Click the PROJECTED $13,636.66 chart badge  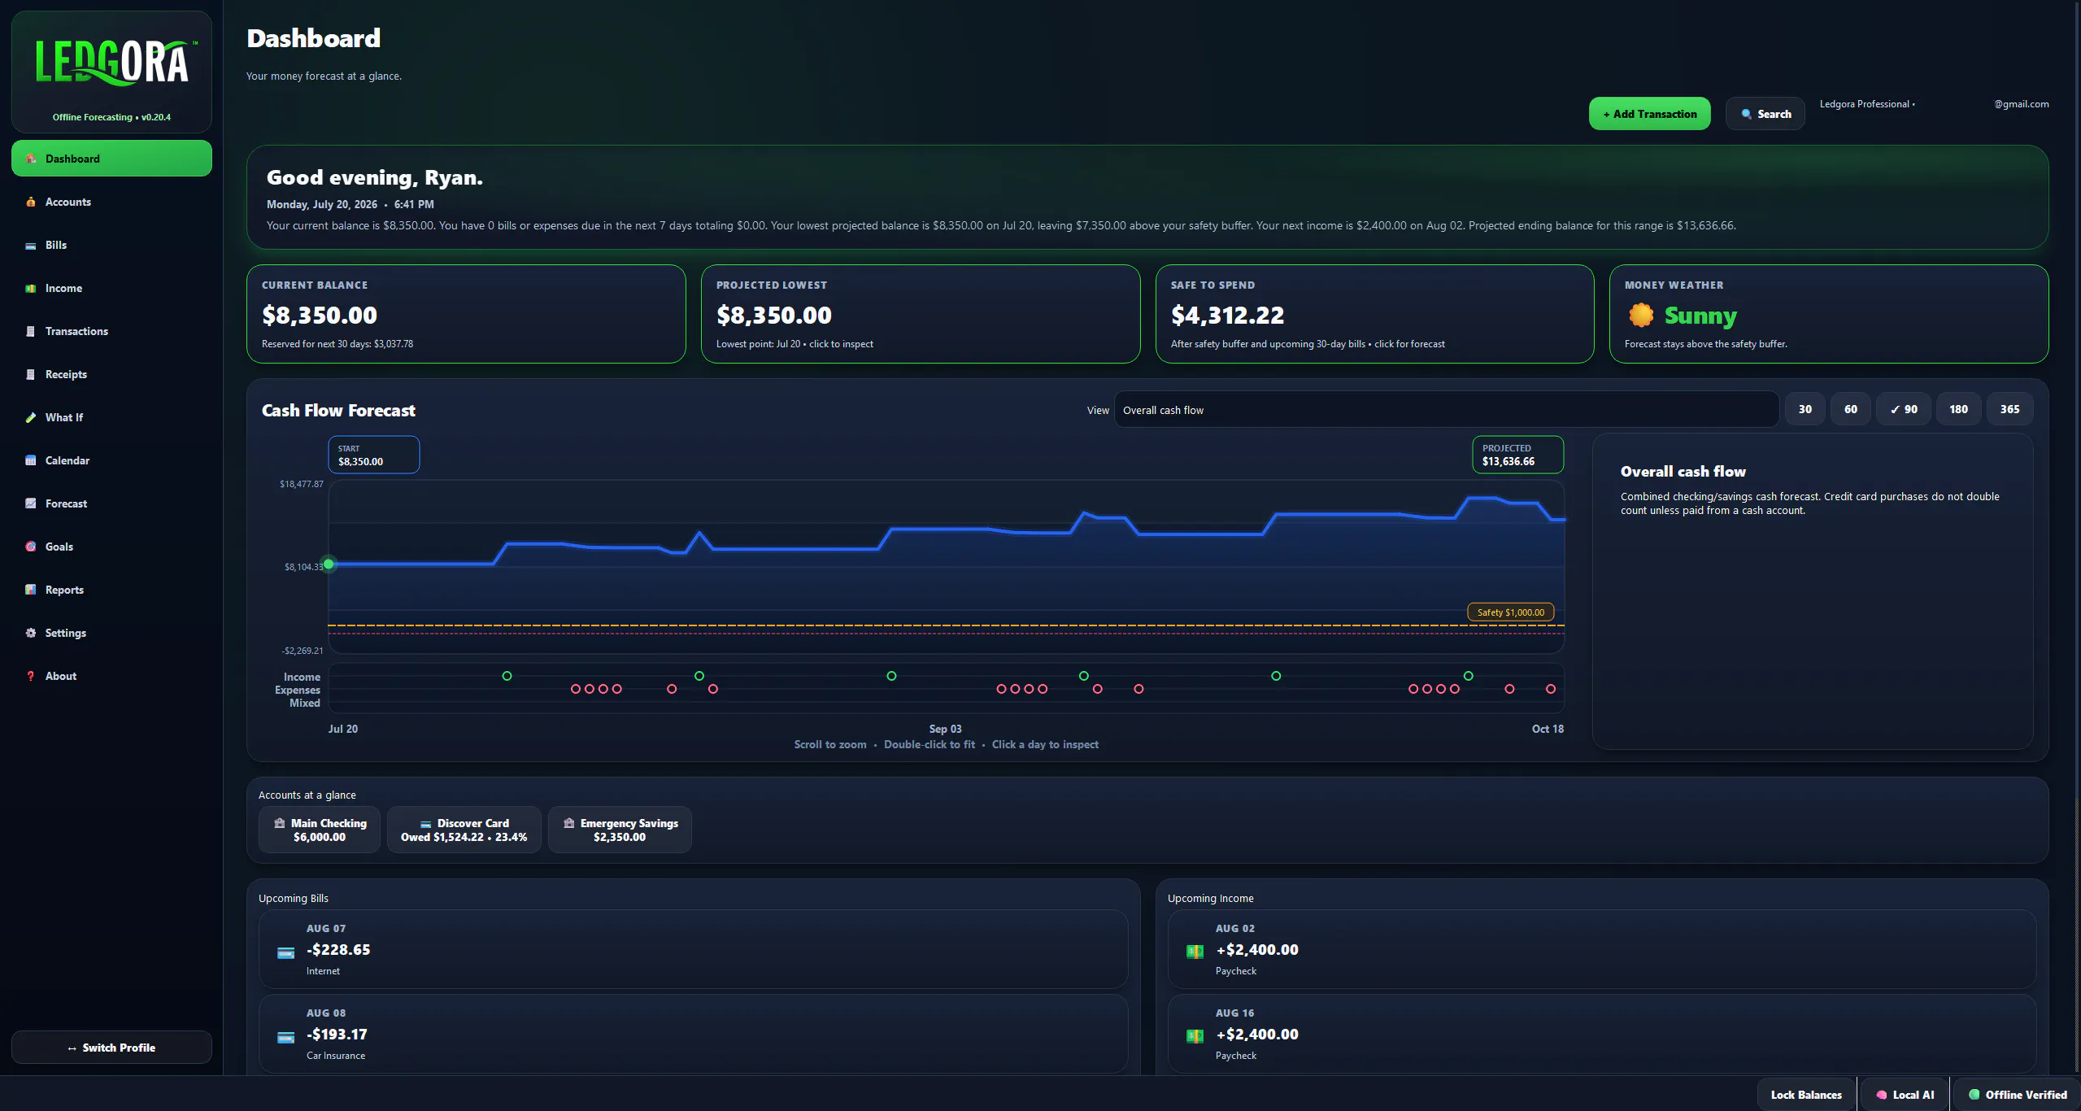pos(1517,455)
